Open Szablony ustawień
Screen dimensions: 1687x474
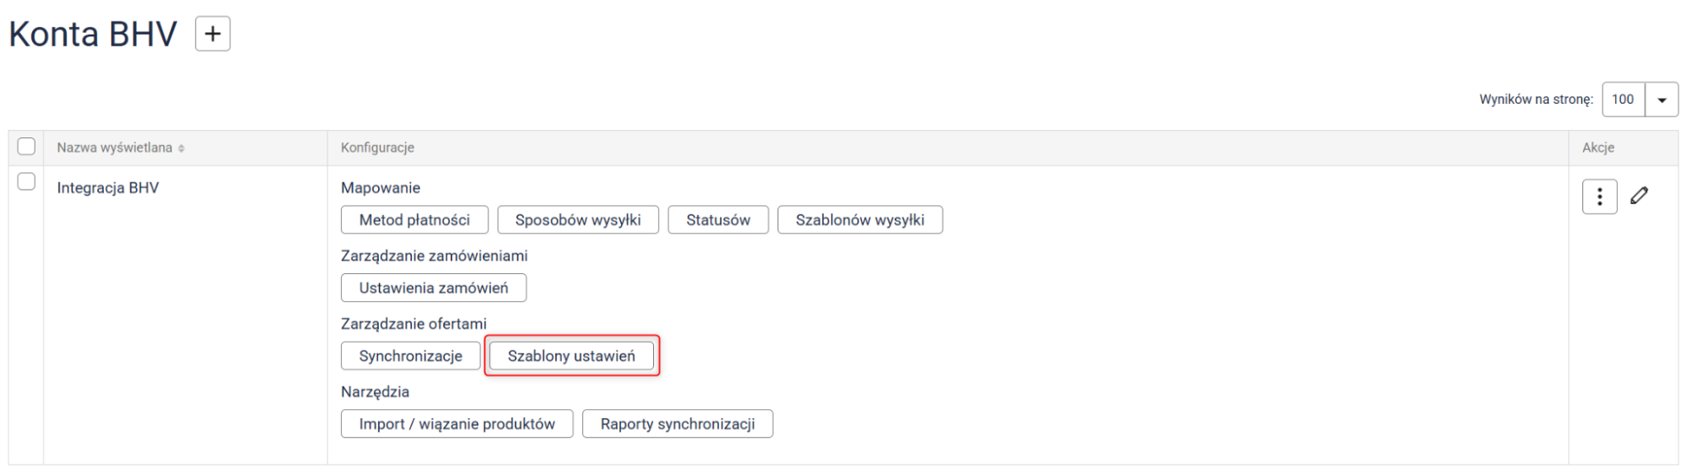(x=571, y=356)
